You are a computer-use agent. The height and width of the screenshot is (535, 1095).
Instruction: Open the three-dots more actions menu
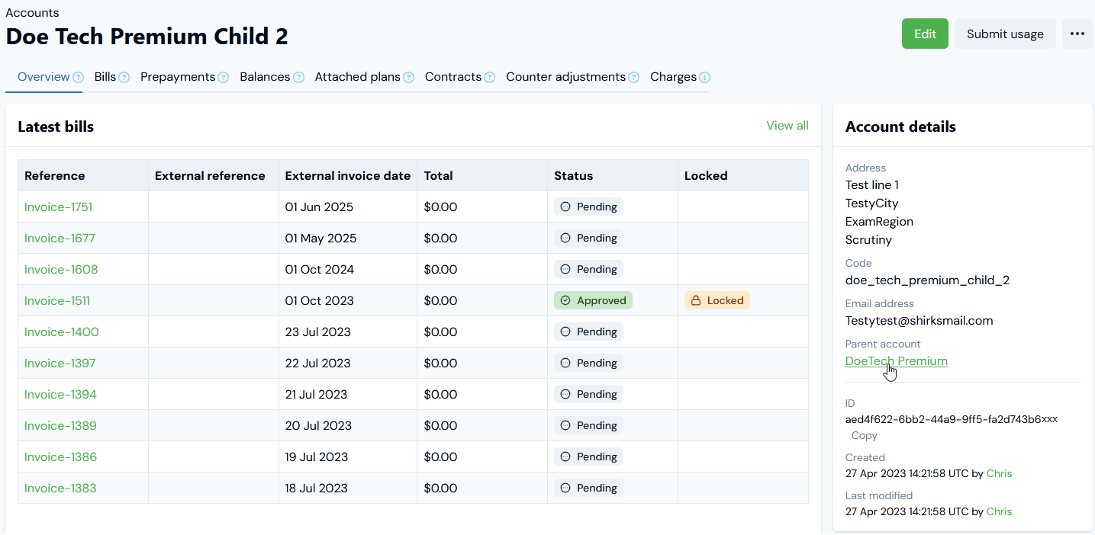pos(1077,34)
